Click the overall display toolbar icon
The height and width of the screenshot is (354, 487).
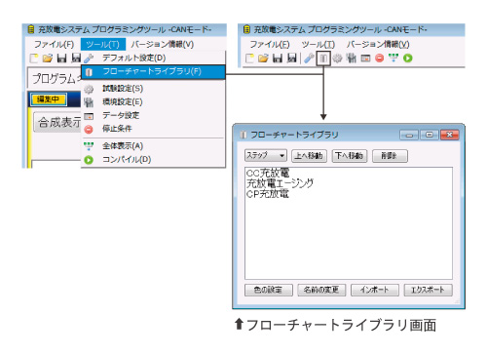393,58
